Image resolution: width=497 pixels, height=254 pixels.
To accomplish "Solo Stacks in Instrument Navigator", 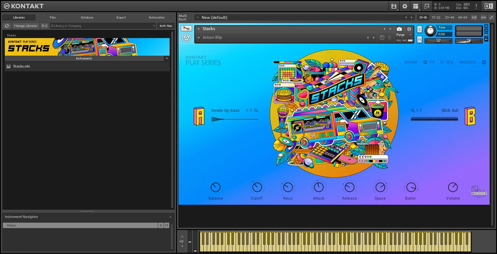I will click(x=161, y=226).
